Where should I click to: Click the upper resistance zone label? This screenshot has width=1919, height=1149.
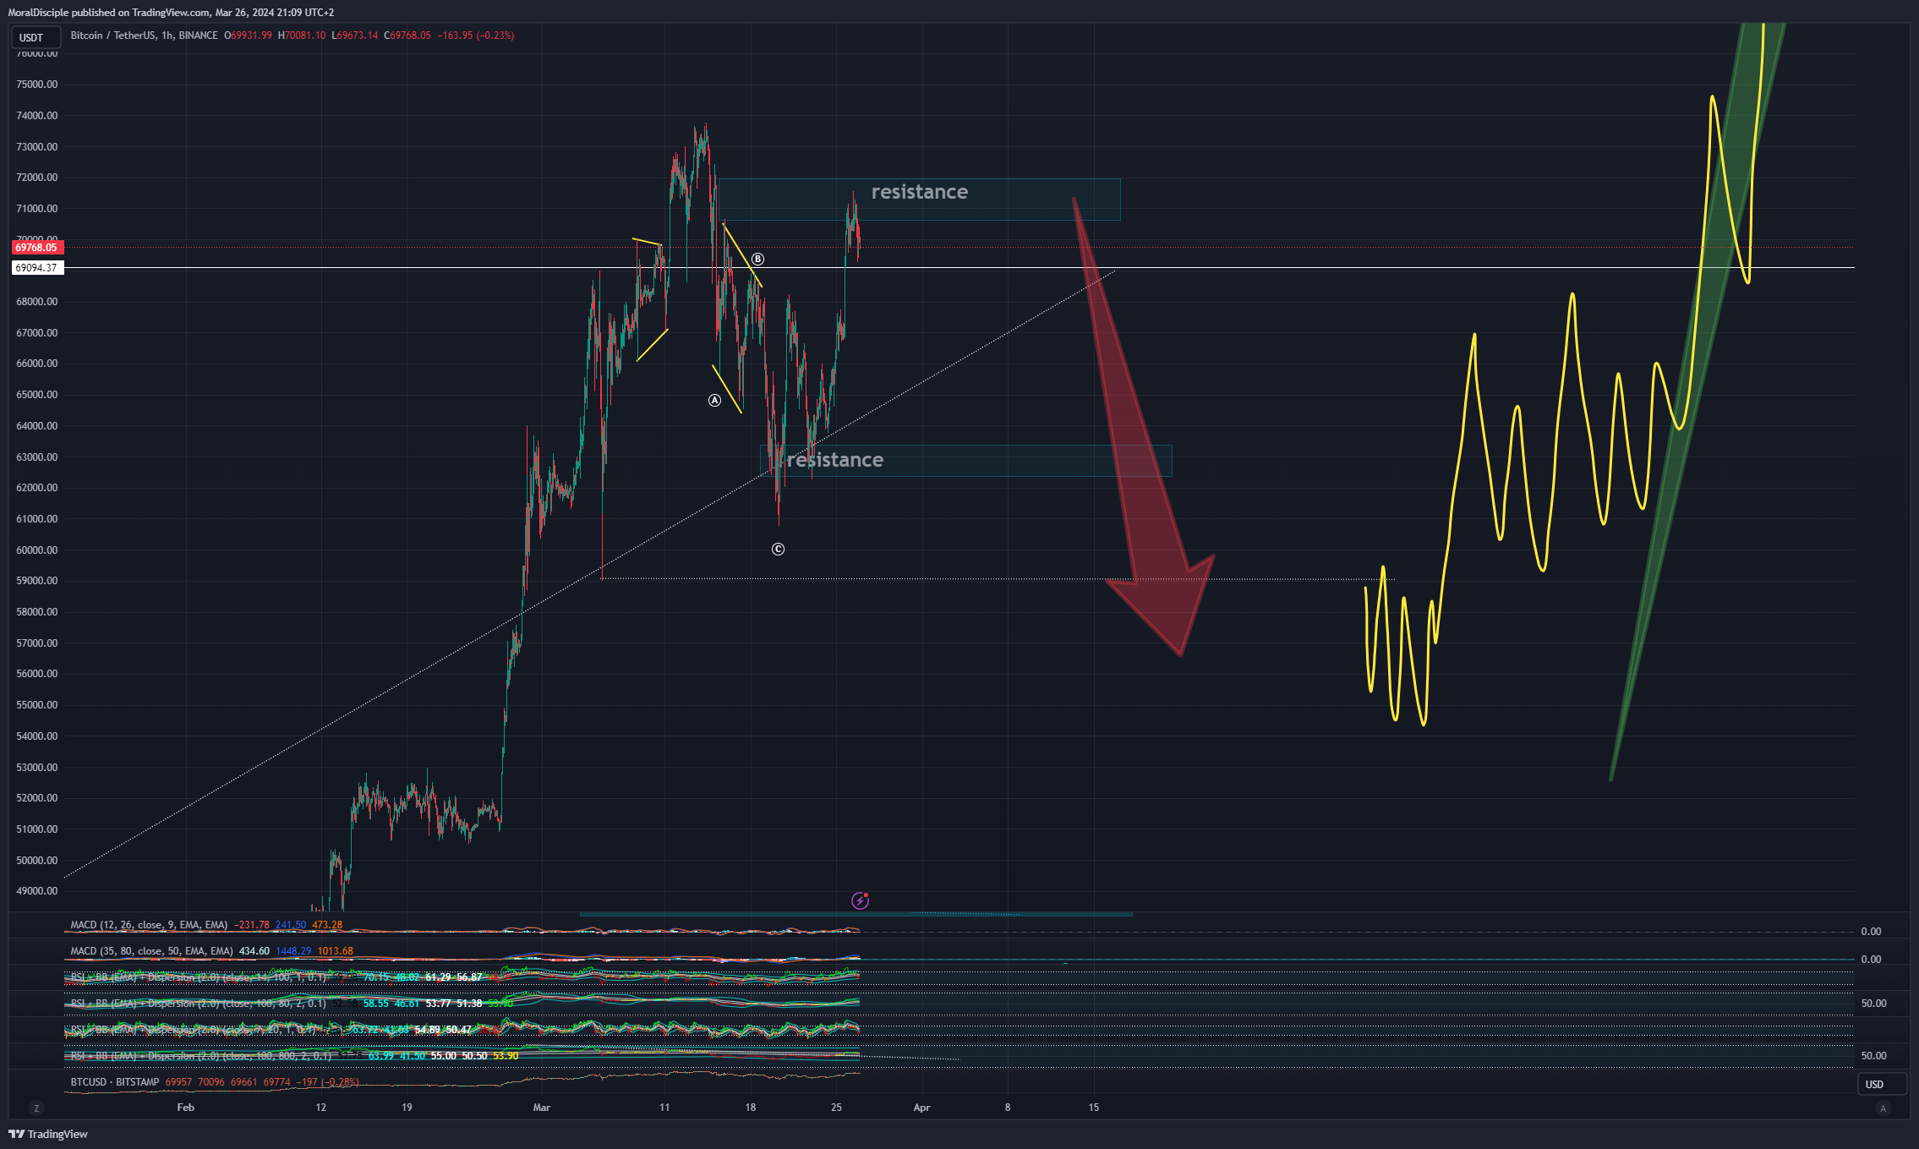point(920,192)
